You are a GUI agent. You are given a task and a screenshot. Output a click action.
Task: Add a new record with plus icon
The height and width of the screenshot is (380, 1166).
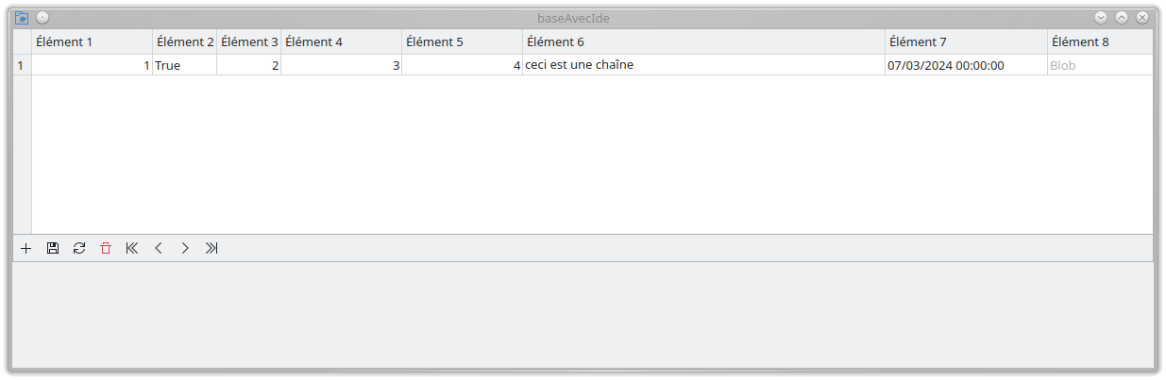[26, 248]
